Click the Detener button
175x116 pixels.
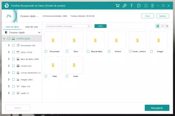tap(163, 16)
